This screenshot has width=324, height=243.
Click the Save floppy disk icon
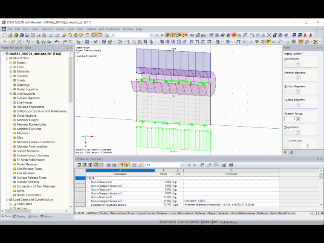[27, 35]
